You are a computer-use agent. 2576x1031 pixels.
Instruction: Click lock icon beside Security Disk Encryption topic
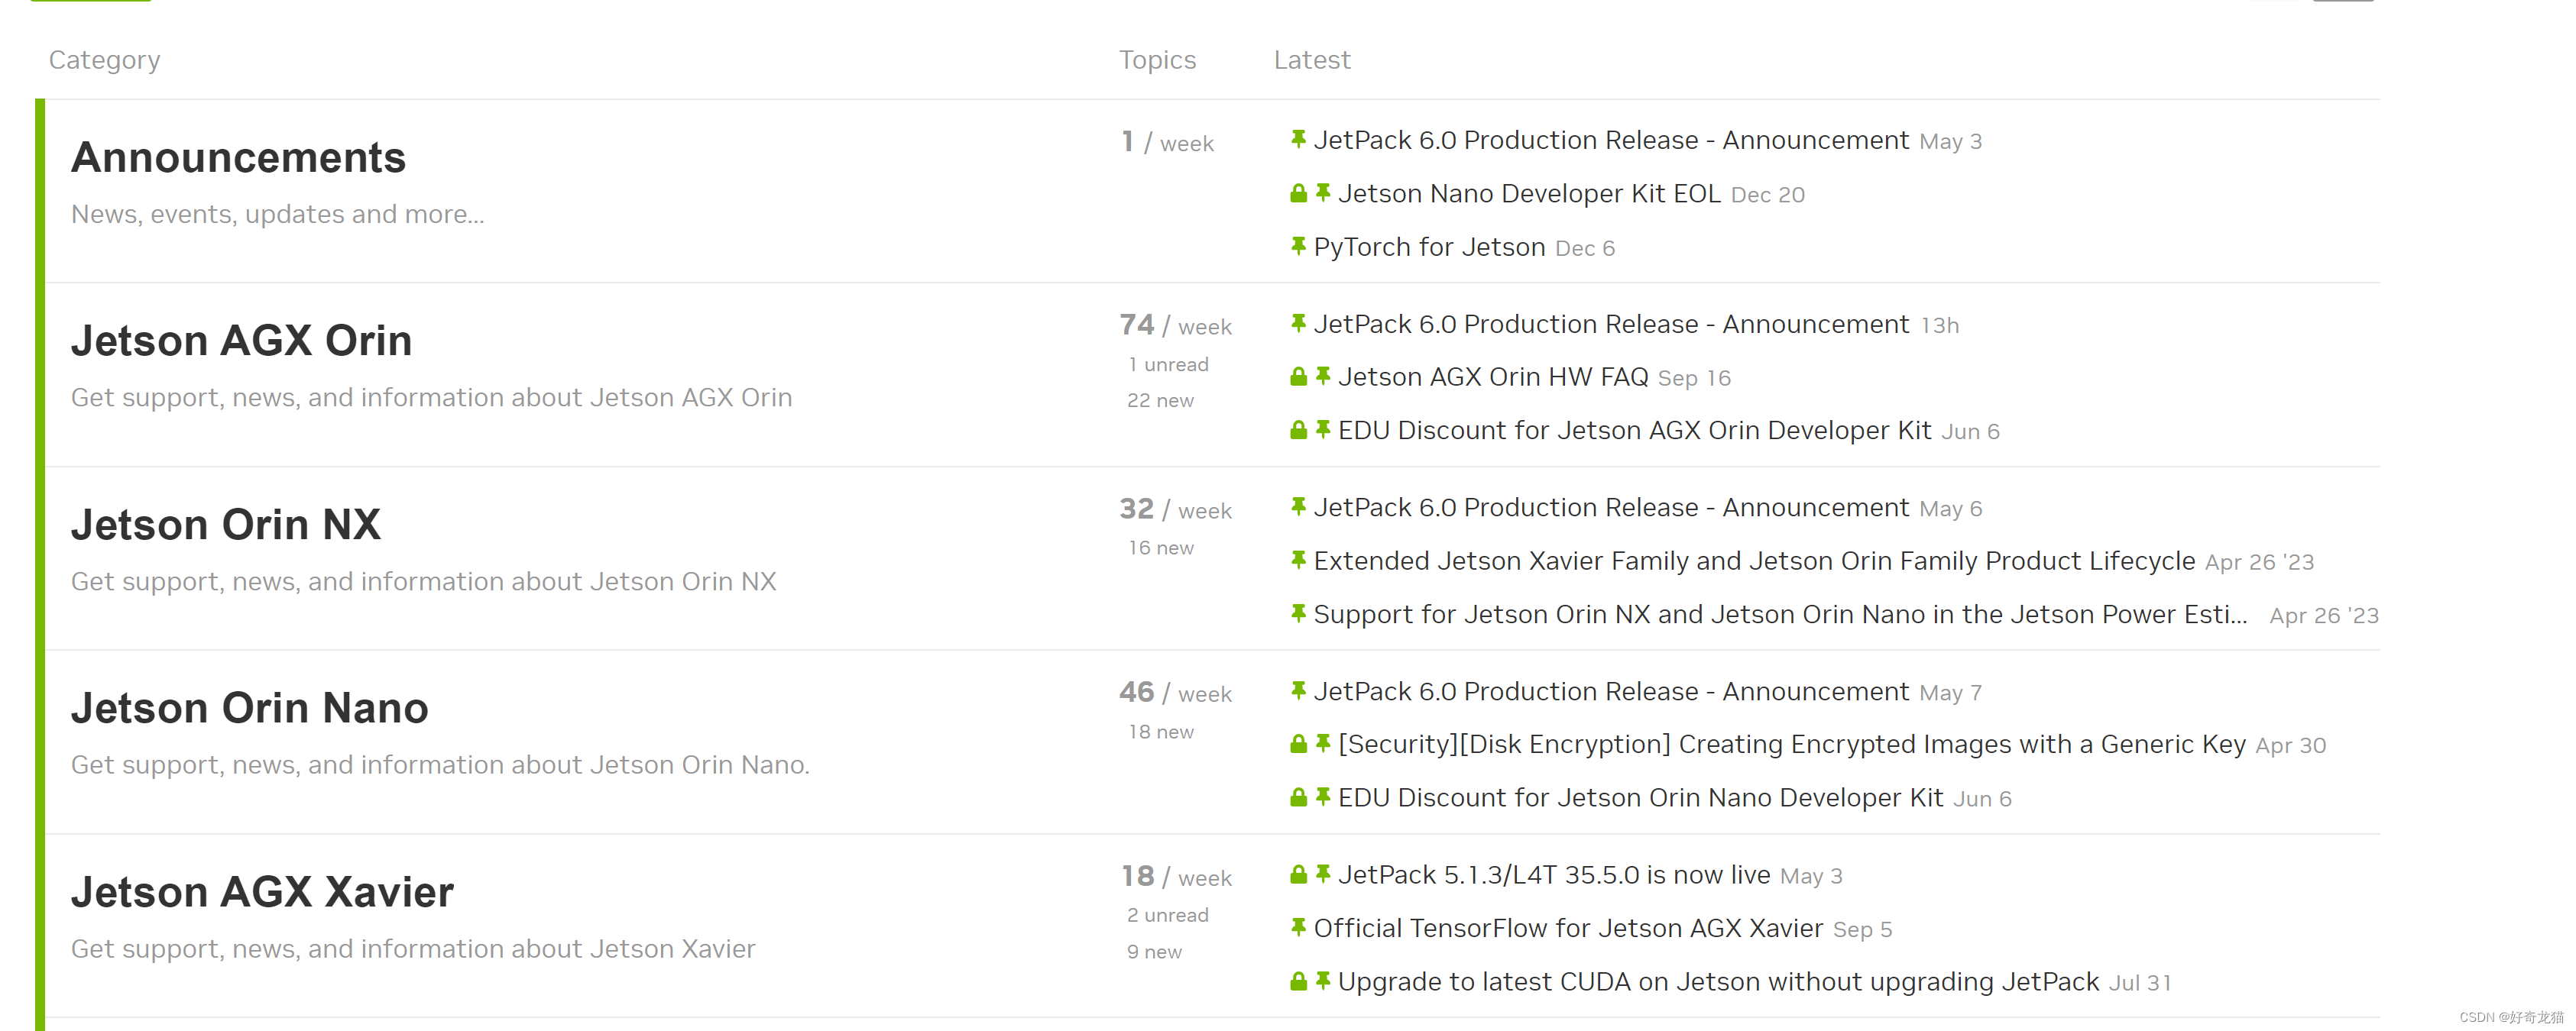(x=1298, y=745)
